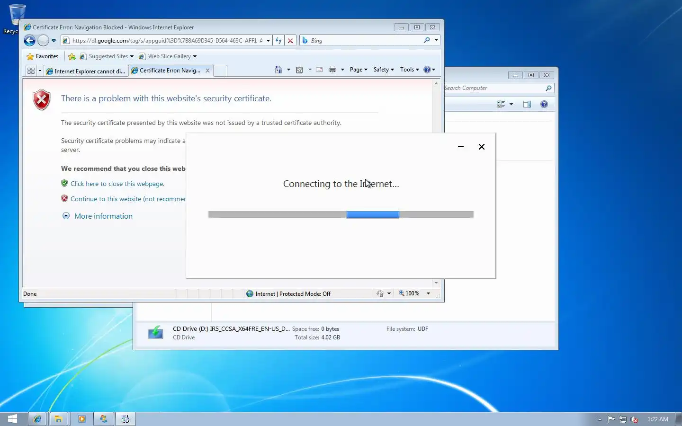Print the page with the printer icon
The width and height of the screenshot is (682, 426).
332,70
